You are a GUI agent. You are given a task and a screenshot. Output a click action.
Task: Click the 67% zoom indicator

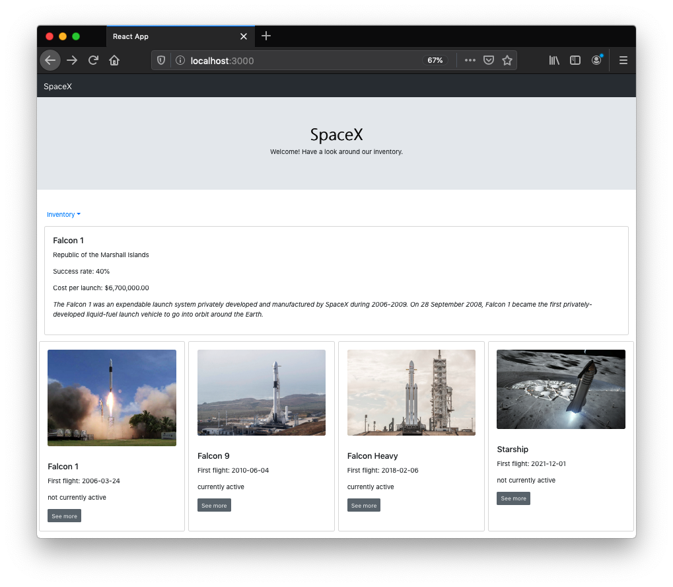tap(435, 60)
